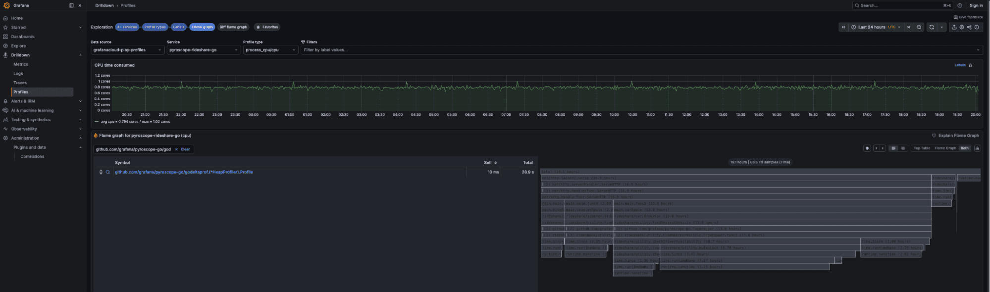The width and height of the screenshot is (990, 292).
Task: Expand Alerts & IRM section
Action: [80, 101]
